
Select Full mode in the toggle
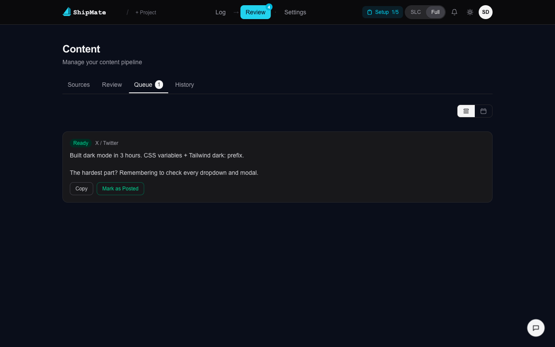pos(435,12)
